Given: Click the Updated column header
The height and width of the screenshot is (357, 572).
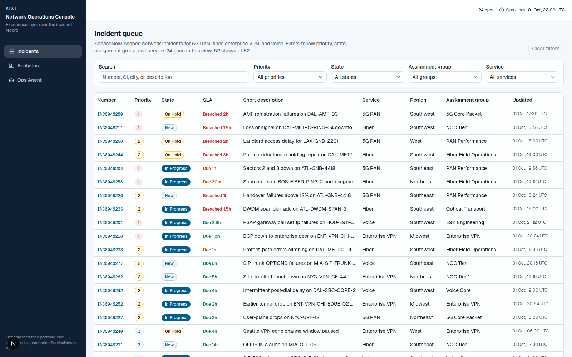Looking at the screenshot, I should coord(522,100).
